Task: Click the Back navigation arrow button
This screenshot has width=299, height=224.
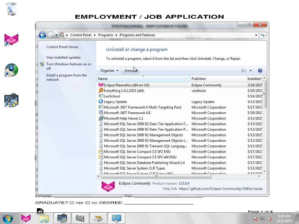Action: point(42,35)
